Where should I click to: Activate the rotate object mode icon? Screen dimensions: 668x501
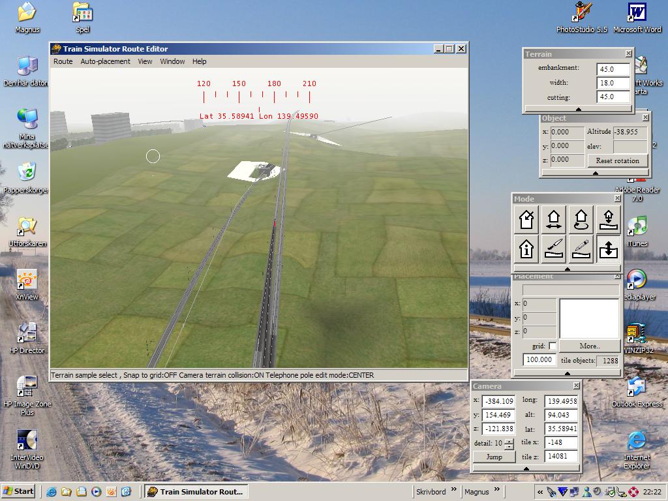click(581, 220)
